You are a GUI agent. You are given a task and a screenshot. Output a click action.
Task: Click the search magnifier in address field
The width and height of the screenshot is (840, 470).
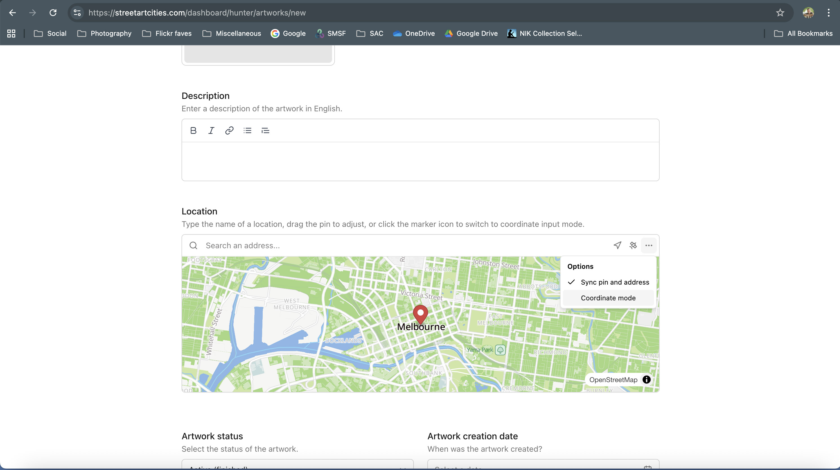click(193, 245)
